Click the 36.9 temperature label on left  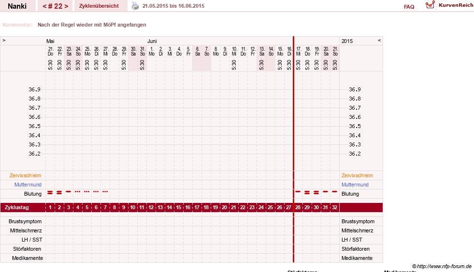pyautogui.click(x=34, y=89)
